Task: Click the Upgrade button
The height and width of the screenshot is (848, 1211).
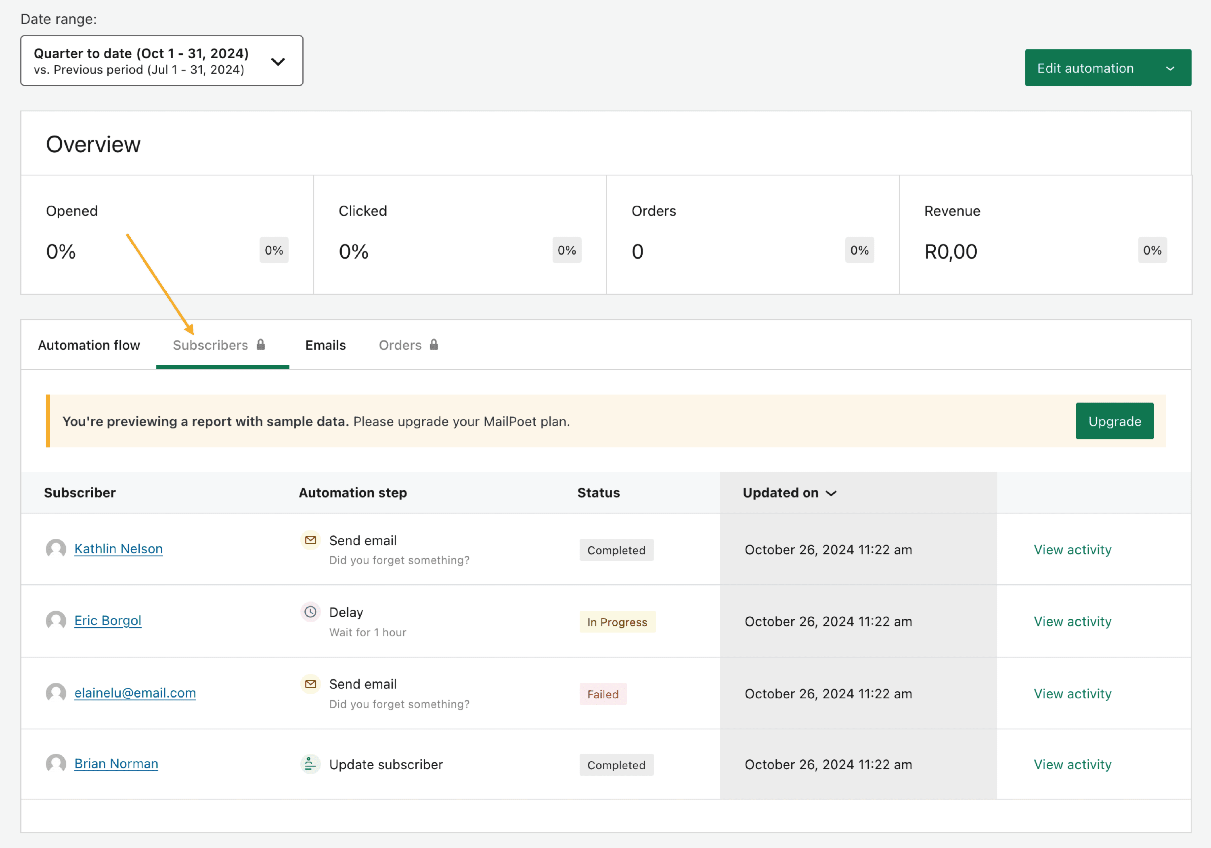Action: pos(1114,421)
